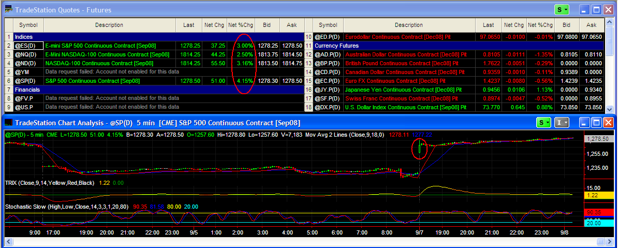Select the @SP(D) symbol cell
The image size is (618, 248).
(x=28, y=81)
